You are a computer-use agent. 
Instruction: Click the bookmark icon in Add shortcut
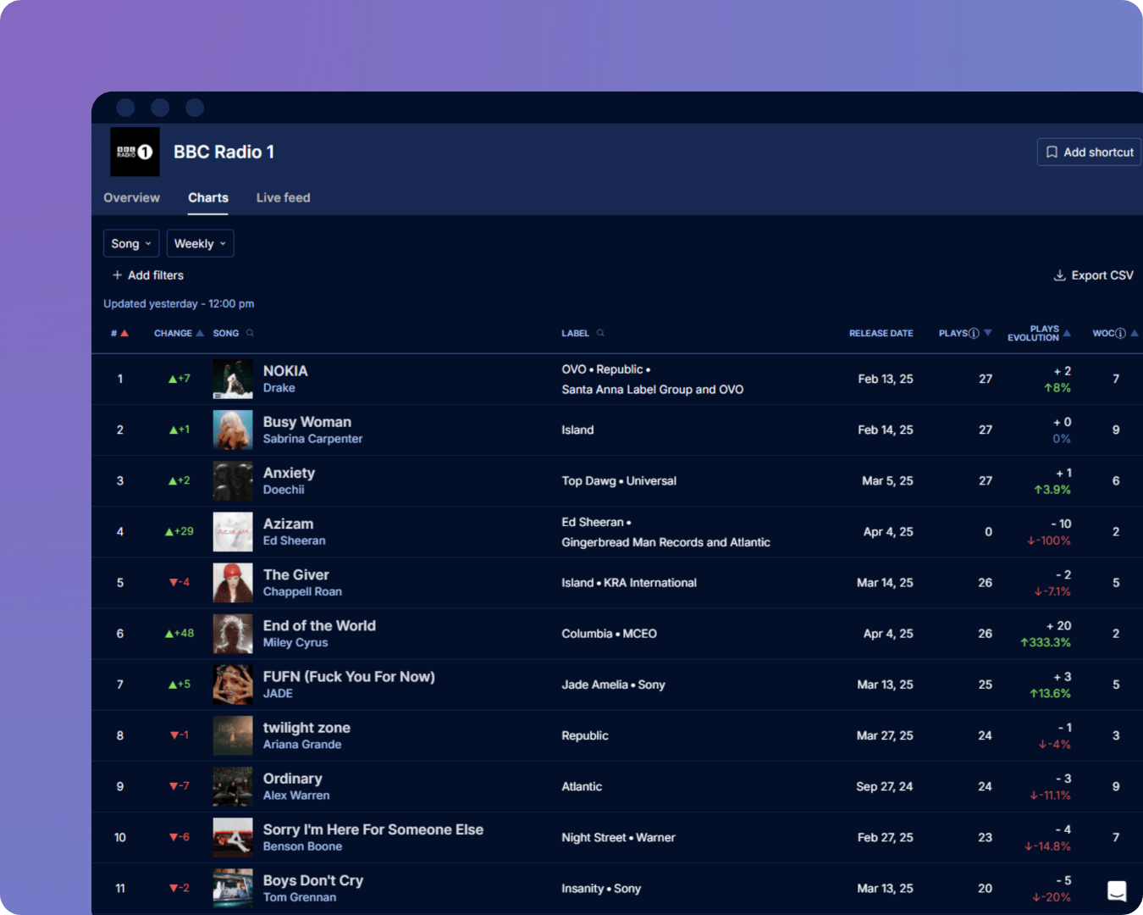click(1052, 152)
